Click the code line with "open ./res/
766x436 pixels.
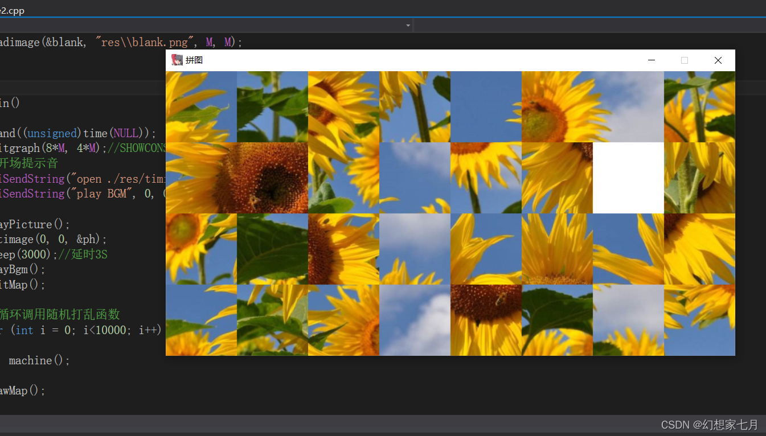click(83, 178)
